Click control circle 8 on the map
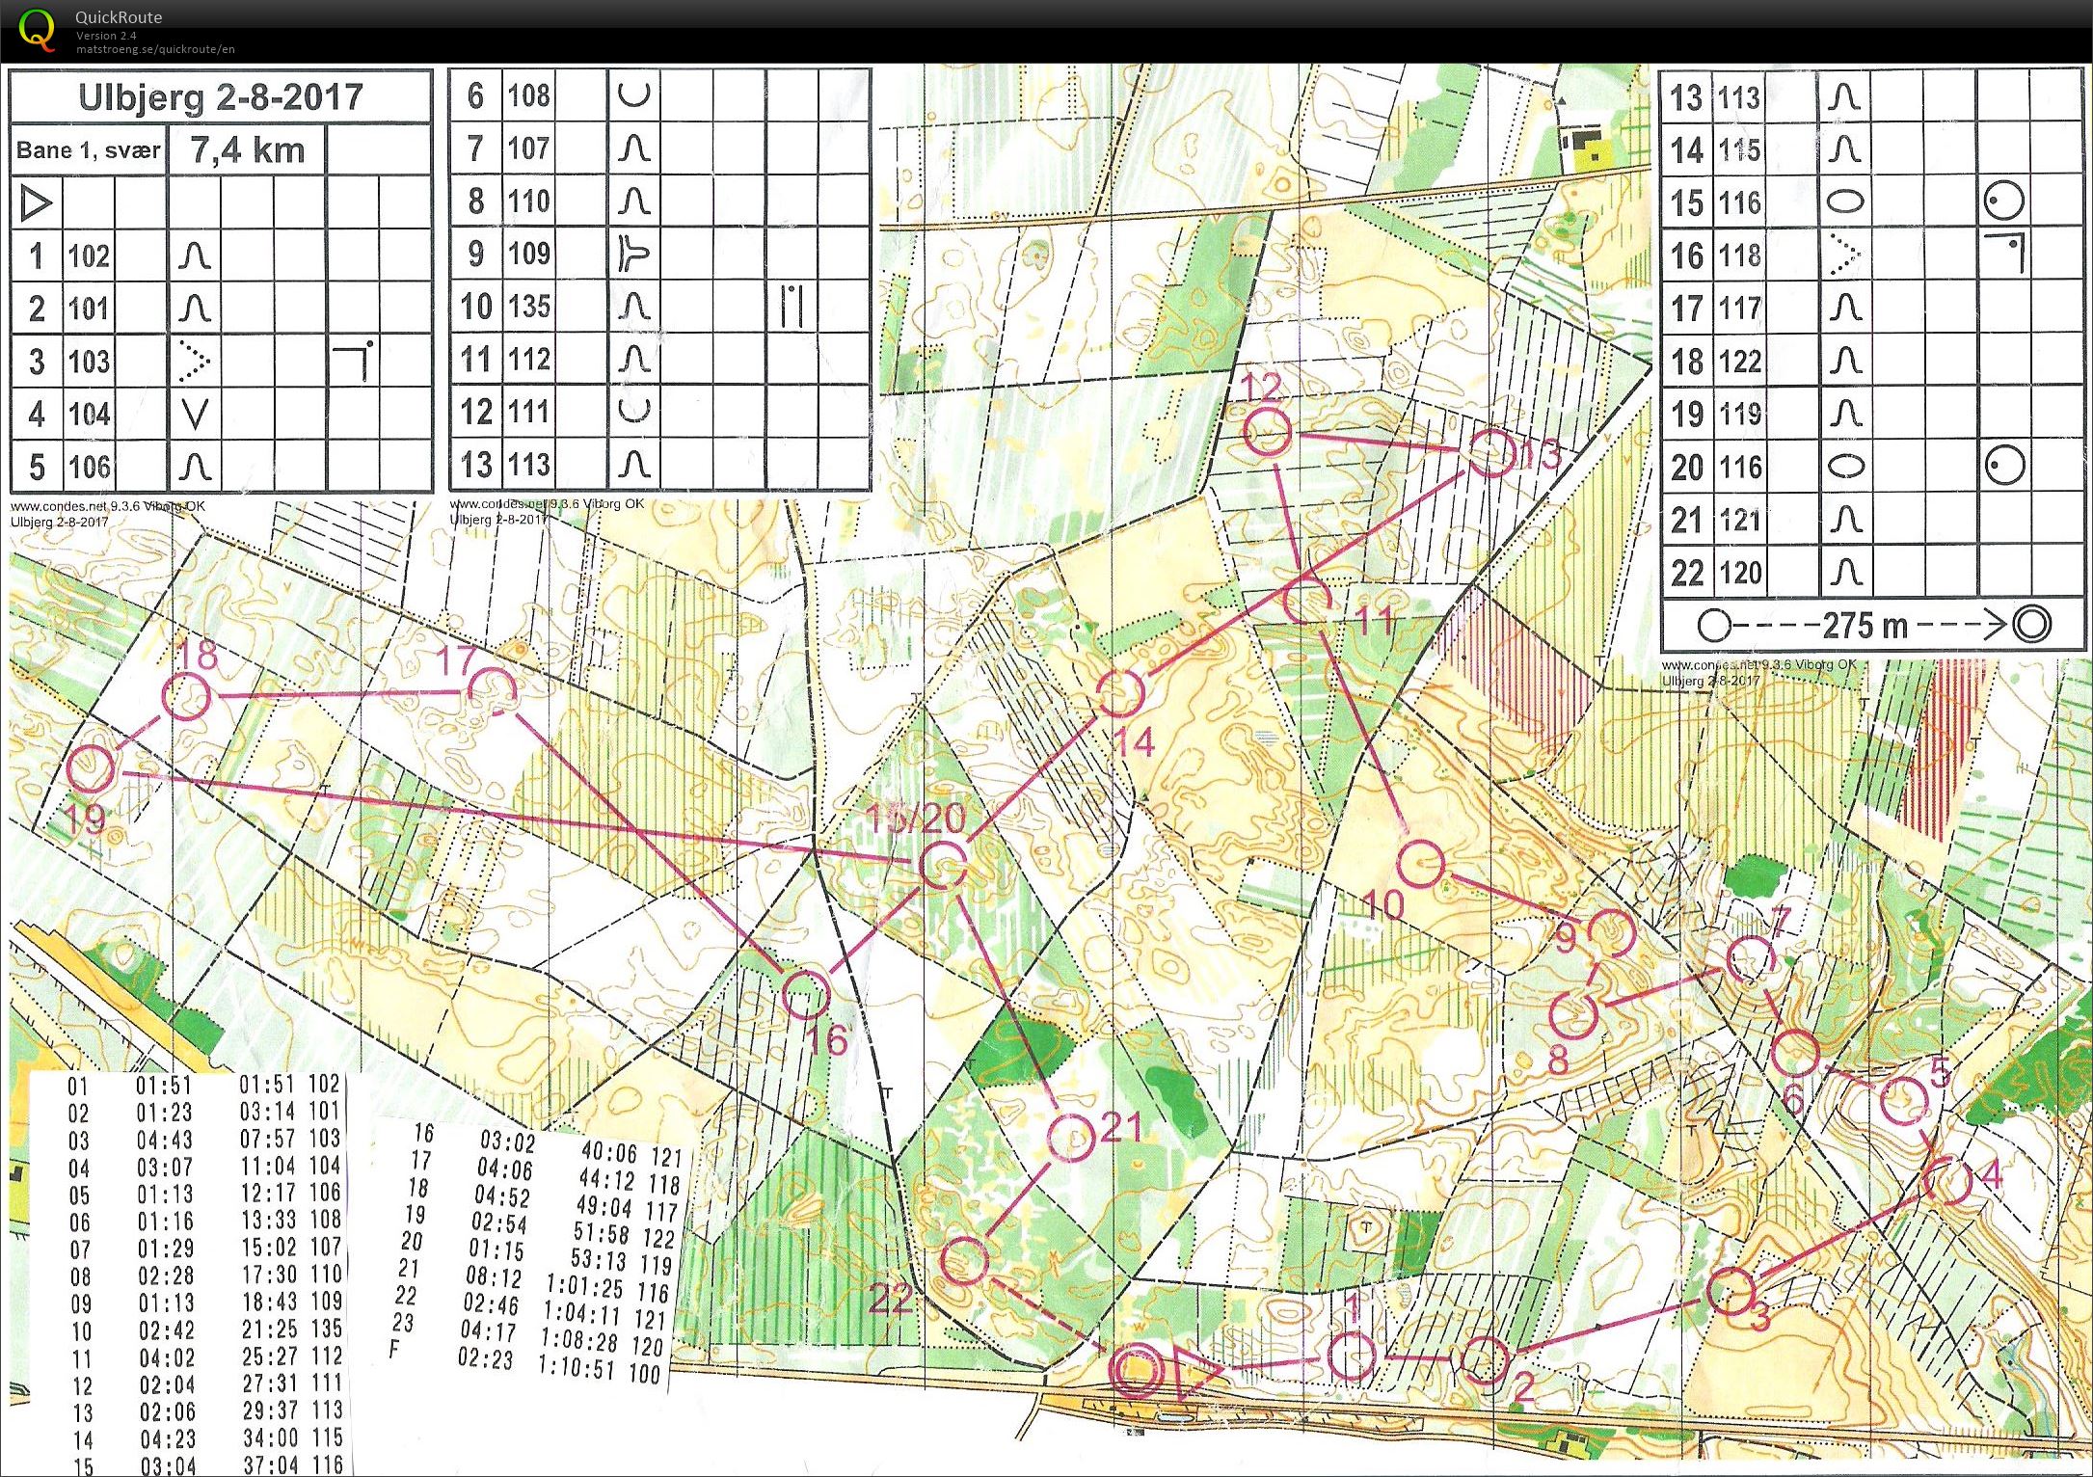 coord(1573,1013)
